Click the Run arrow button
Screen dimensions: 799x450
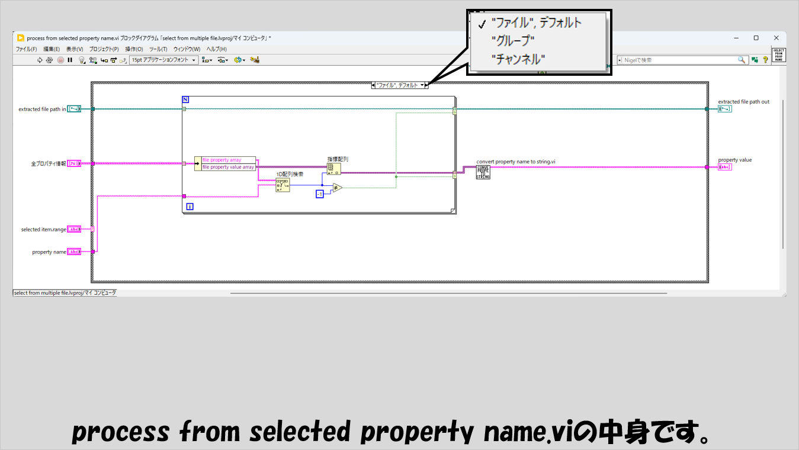pos(40,60)
